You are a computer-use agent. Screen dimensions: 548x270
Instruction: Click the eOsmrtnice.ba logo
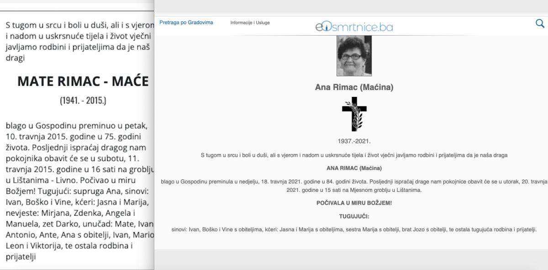click(x=354, y=26)
